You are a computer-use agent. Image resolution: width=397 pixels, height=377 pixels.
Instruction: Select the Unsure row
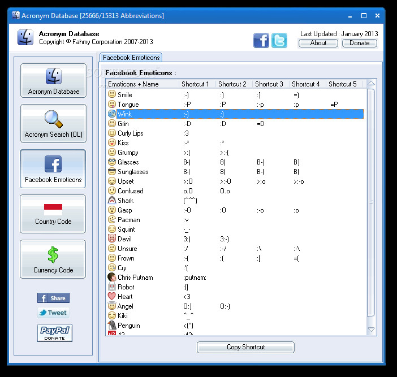tap(235, 249)
